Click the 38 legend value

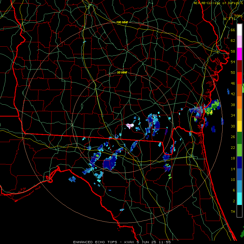233,105
